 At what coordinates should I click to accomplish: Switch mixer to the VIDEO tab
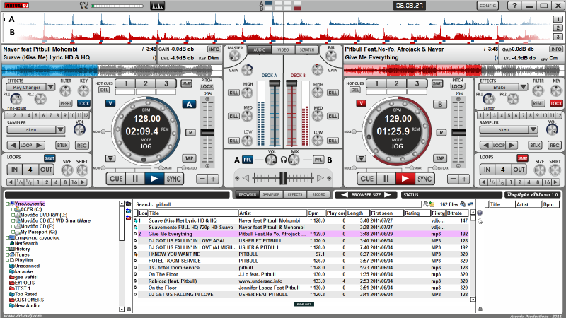tap(283, 49)
